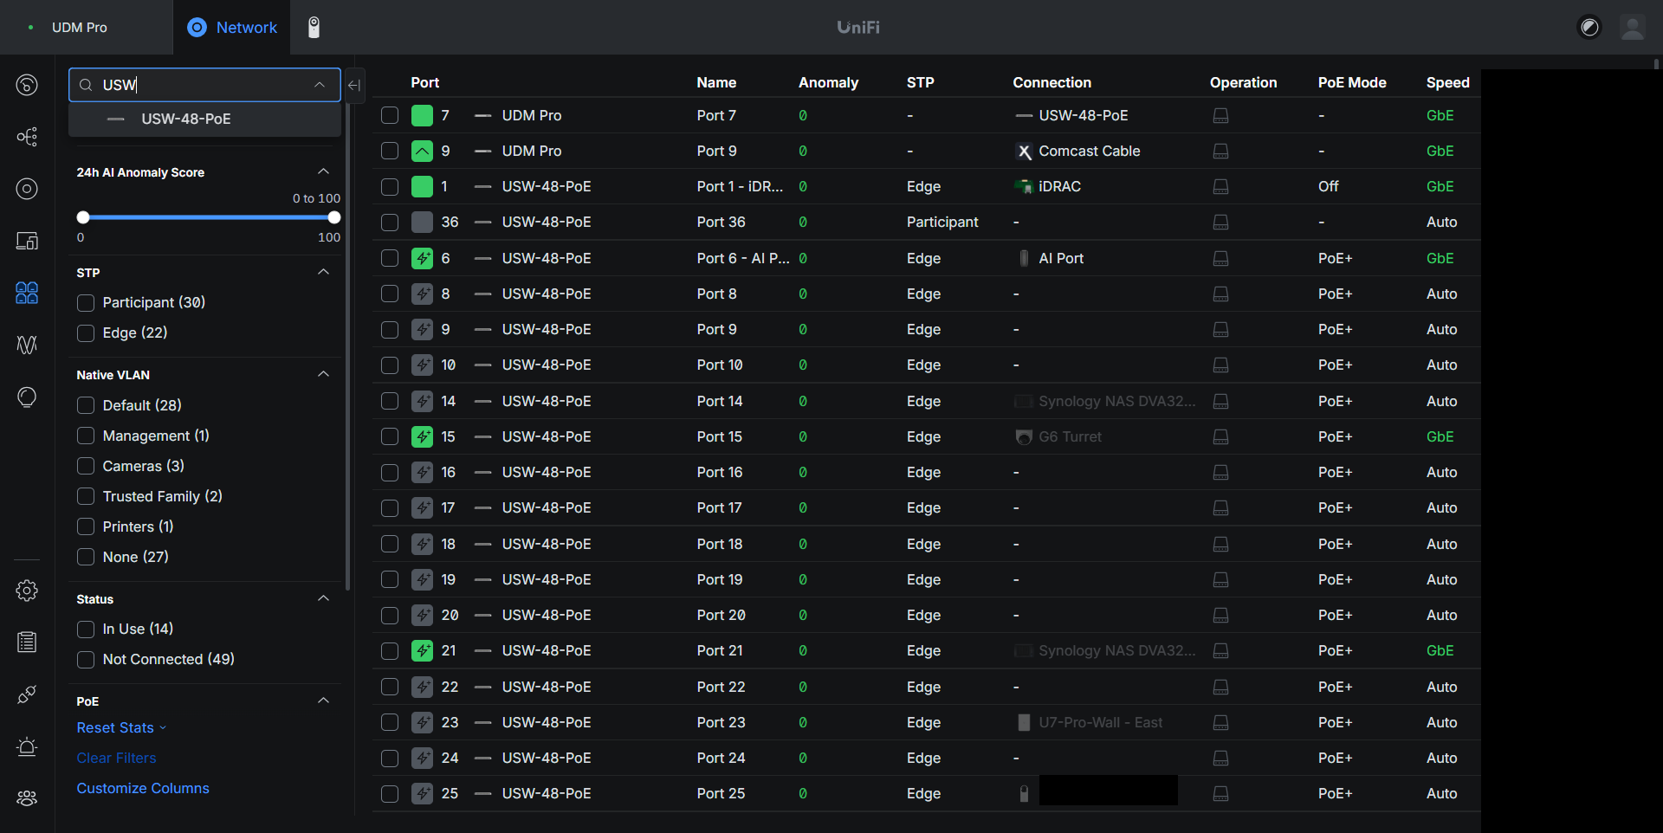This screenshot has height=833, width=1663.
Task: Select the Ports view icon in the sidebar
Action: [x=27, y=293]
